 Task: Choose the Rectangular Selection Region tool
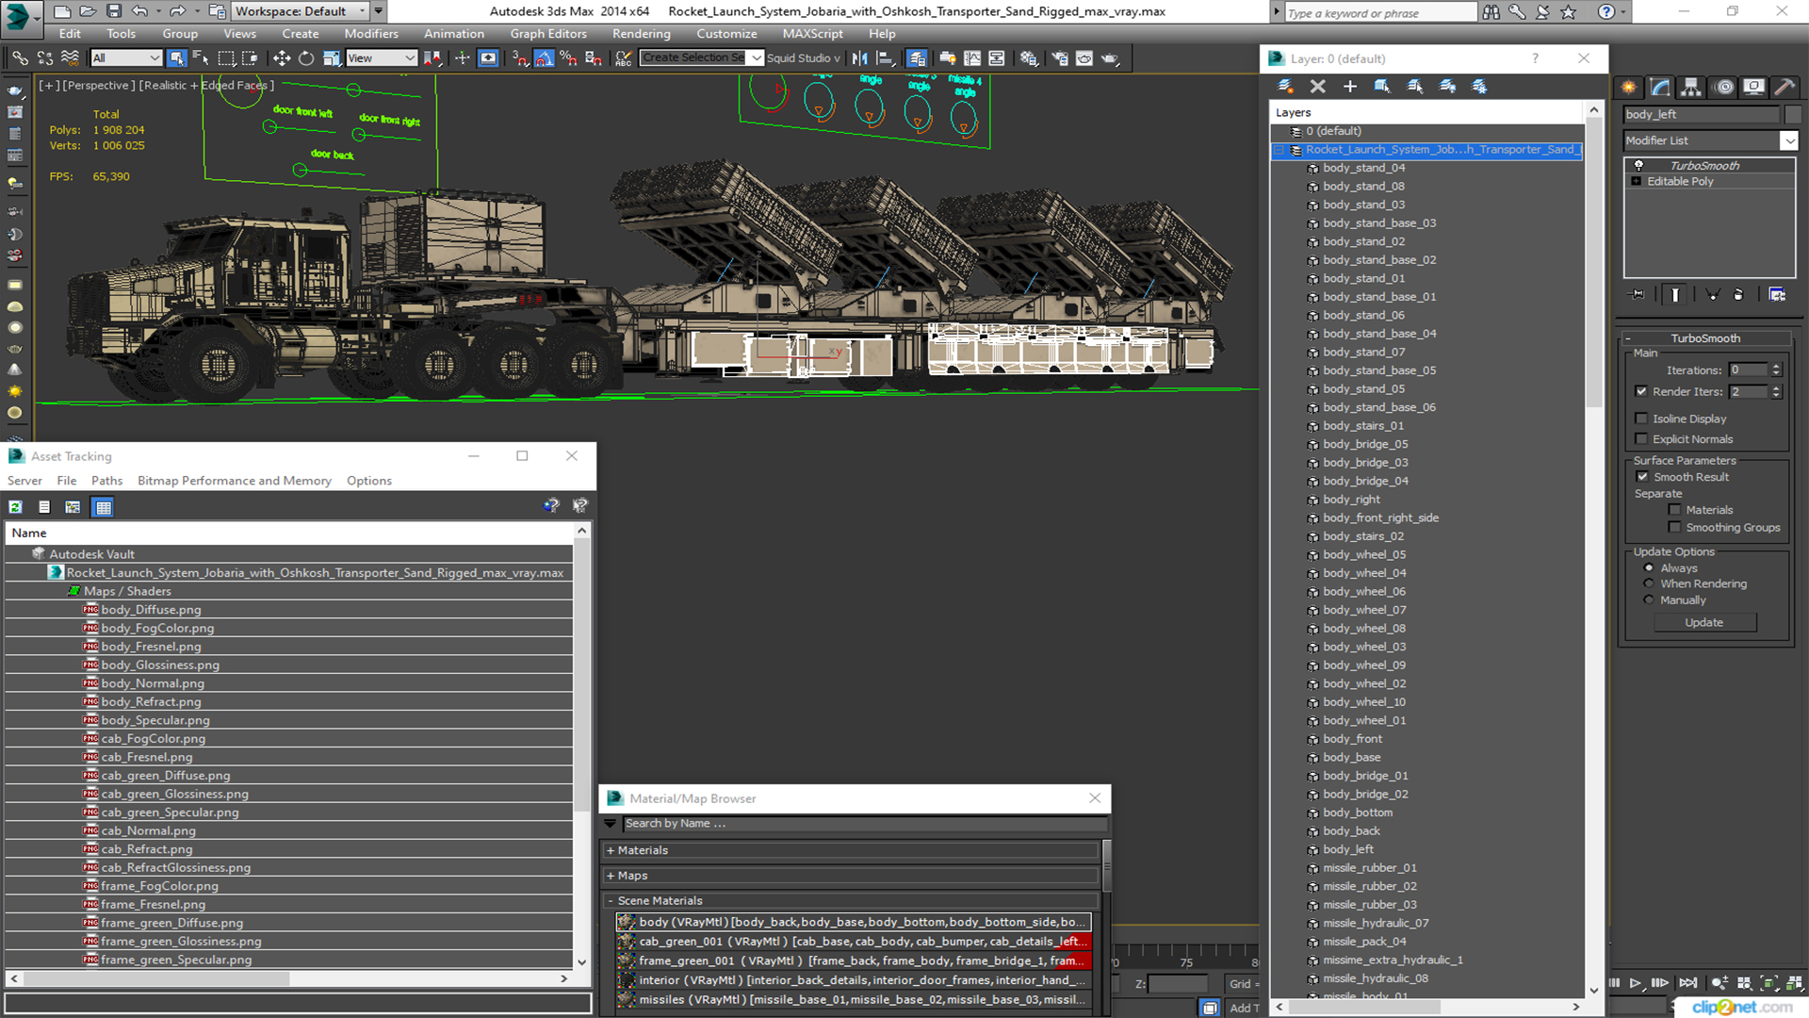pos(226,58)
